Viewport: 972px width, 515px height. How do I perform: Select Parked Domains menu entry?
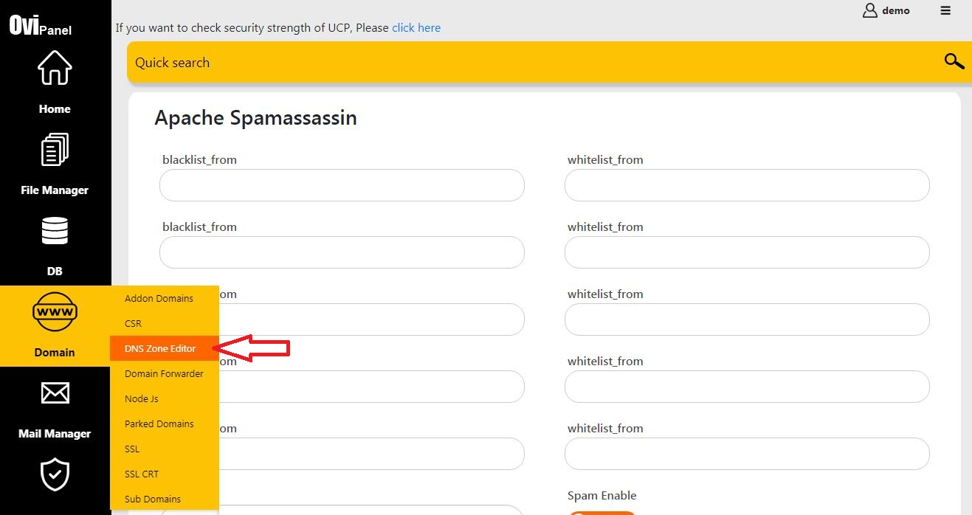click(x=159, y=424)
